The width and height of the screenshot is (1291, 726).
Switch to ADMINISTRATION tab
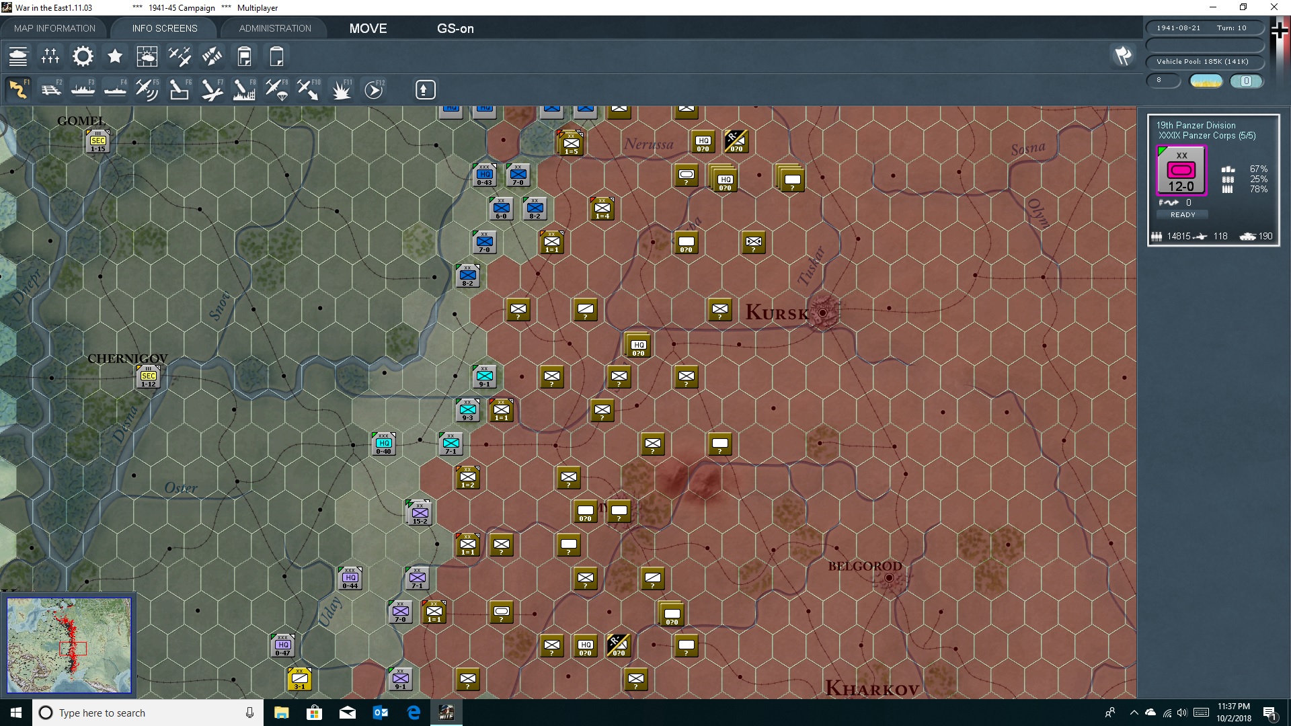point(275,28)
